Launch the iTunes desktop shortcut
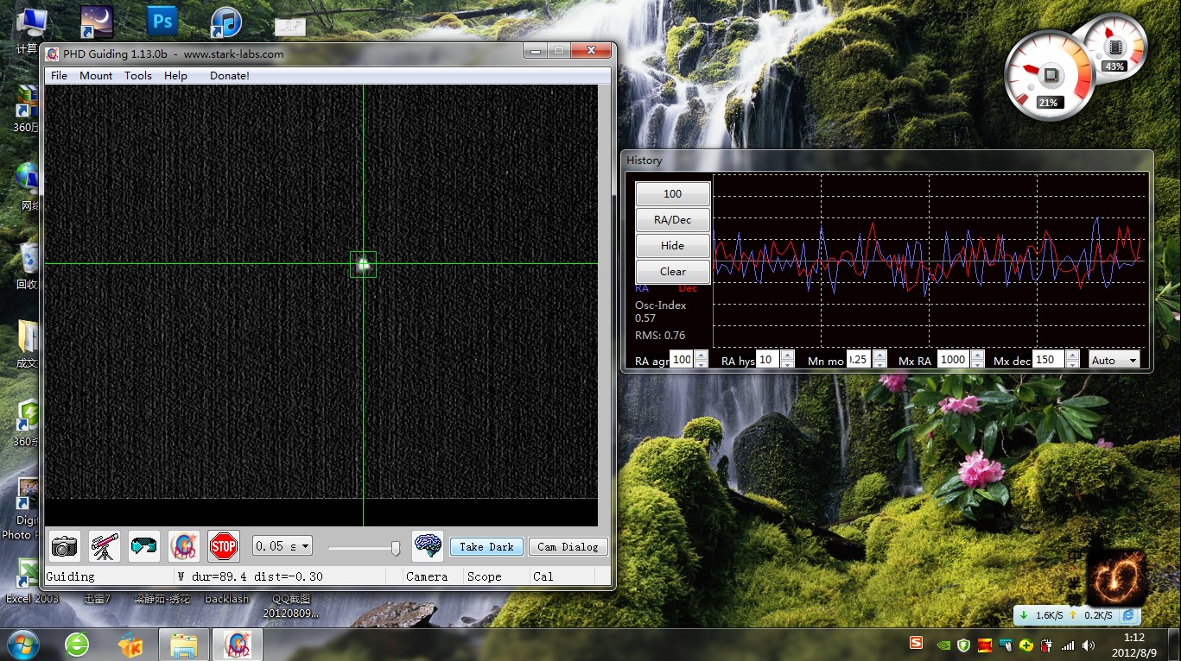1181x661 pixels. 226,21
